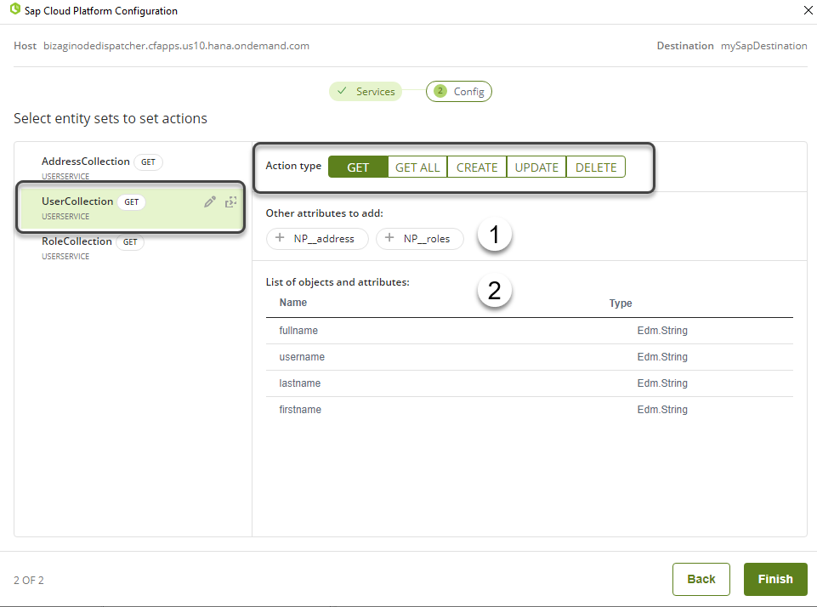Image resolution: width=817 pixels, height=607 pixels.
Task: Click the fullname attribute row
Action: [x=530, y=331]
